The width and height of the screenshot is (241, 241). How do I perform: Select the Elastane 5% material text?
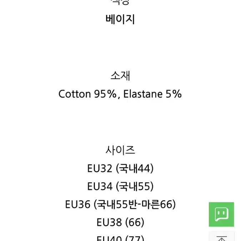tap(152, 94)
